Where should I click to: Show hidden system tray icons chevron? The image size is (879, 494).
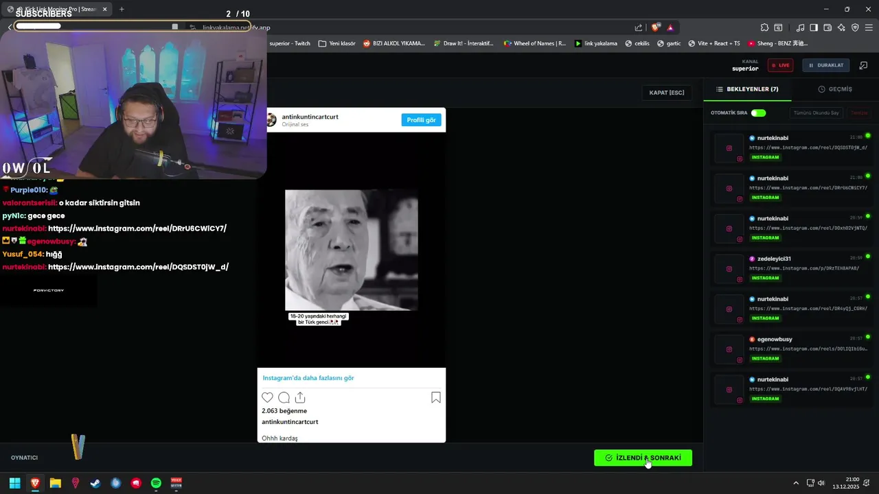click(796, 483)
